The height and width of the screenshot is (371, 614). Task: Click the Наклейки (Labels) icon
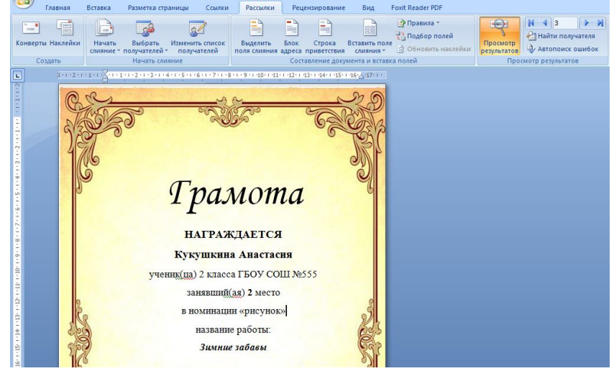65,29
